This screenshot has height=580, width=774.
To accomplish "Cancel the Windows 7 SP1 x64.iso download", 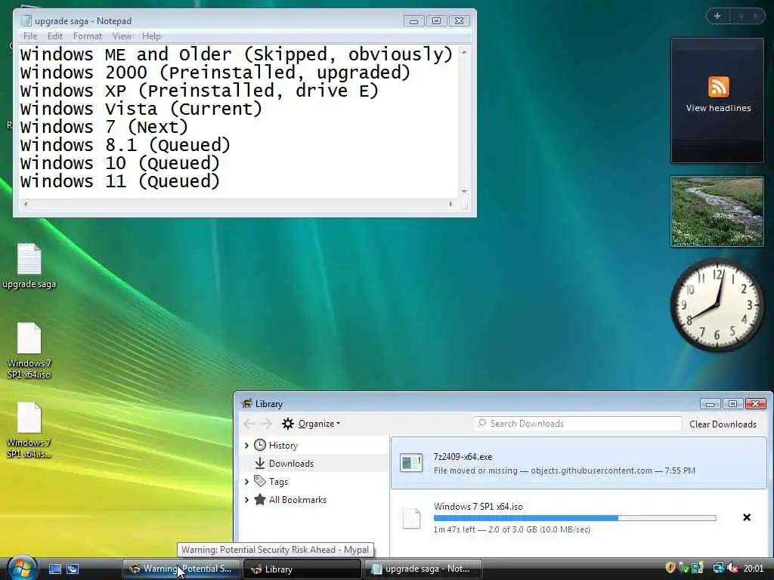I will [746, 517].
